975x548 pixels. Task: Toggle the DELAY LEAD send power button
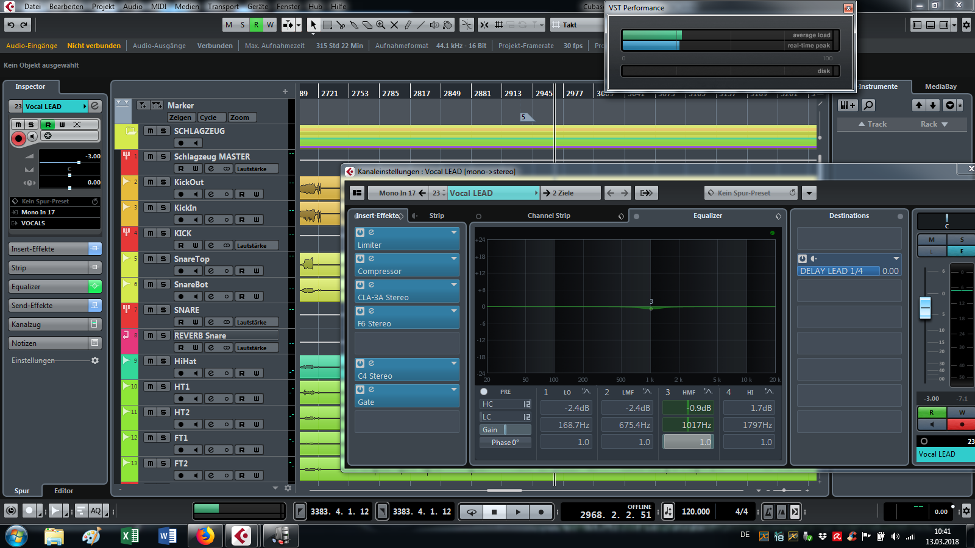(x=803, y=259)
